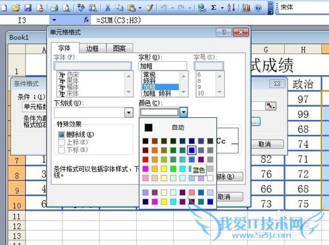Click the 字号 font size input field
The width and height of the screenshot is (329, 245).
209,66
